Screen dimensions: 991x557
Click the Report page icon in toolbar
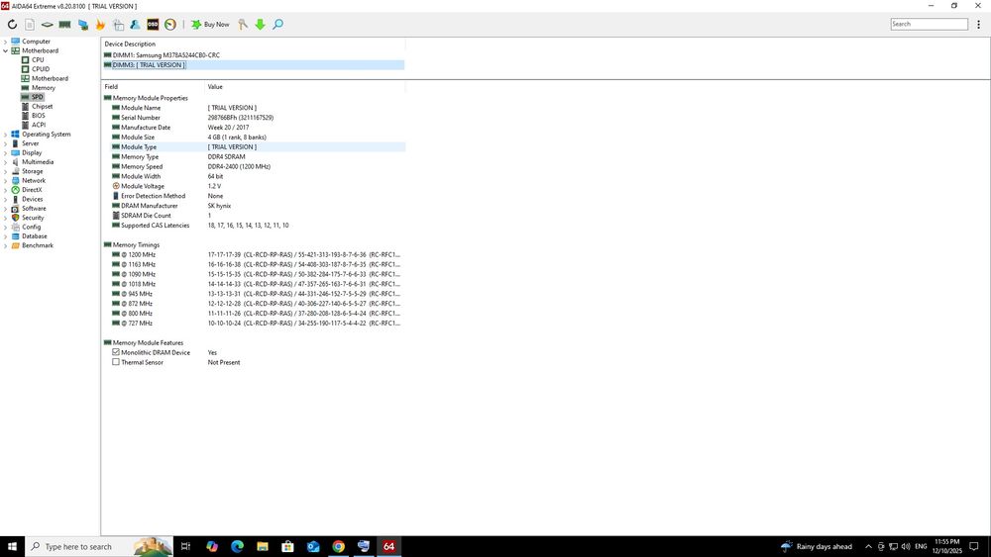click(30, 25)
